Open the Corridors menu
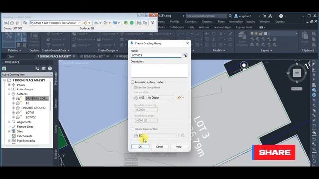 (190, 22)
